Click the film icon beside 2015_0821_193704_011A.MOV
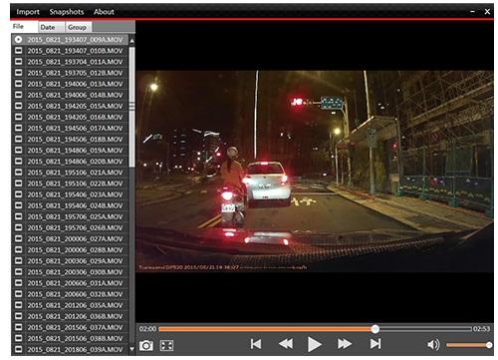 tap(18, 62)
